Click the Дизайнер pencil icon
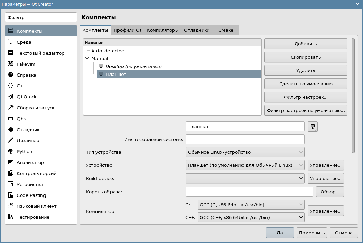Image resolution: width=363 pixels, height=243 pixels. (x=11, y=140)
